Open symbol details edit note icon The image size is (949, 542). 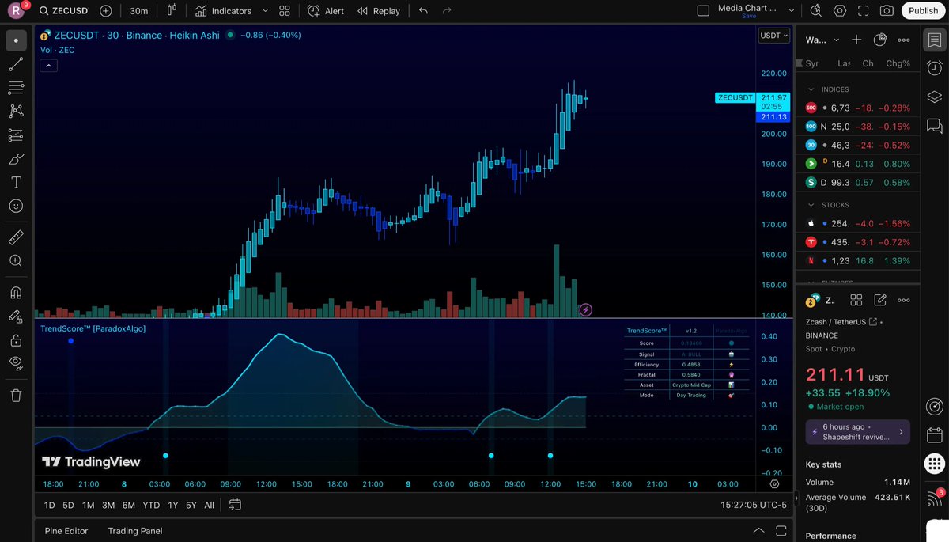point(880,300)
